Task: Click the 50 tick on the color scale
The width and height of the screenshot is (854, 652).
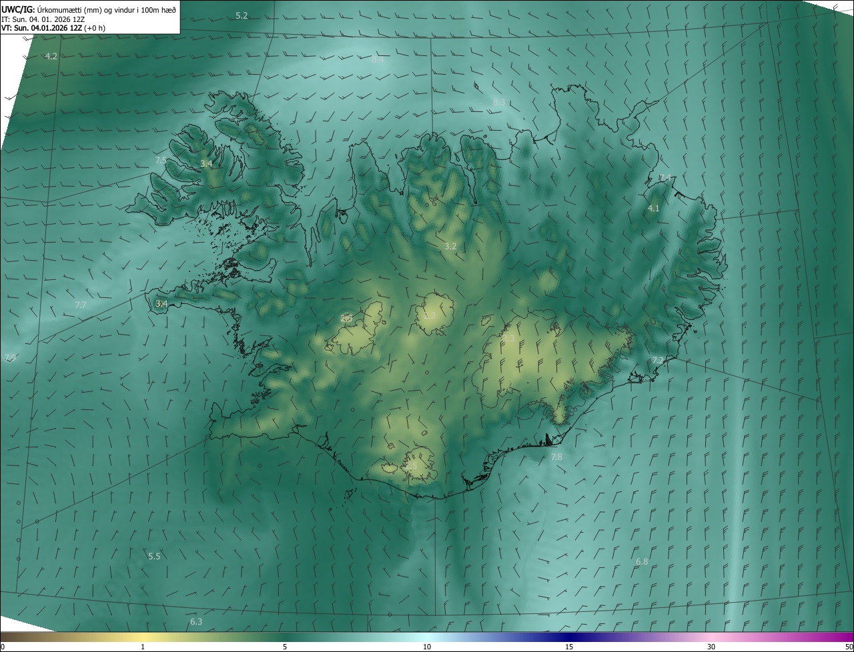Action: 849,647
